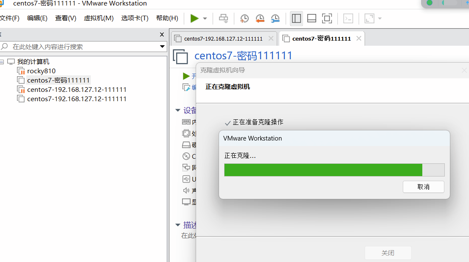Click the CD/DVD device icon
The height and width of the screenshot is (262, 469).
(186, 156)
